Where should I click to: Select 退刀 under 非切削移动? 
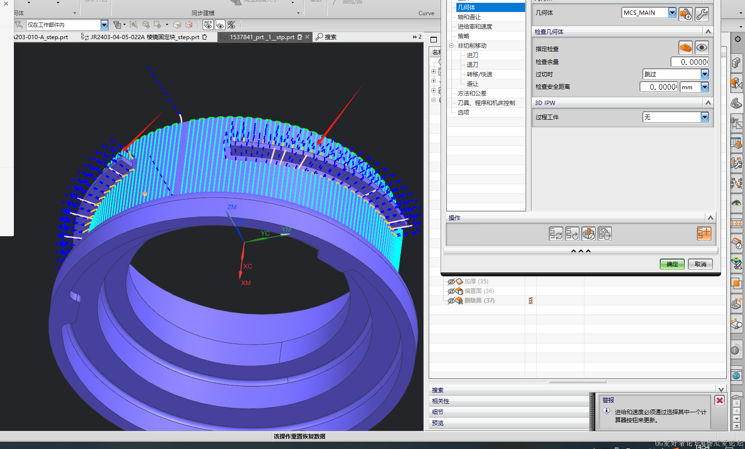tap(472, 65)
